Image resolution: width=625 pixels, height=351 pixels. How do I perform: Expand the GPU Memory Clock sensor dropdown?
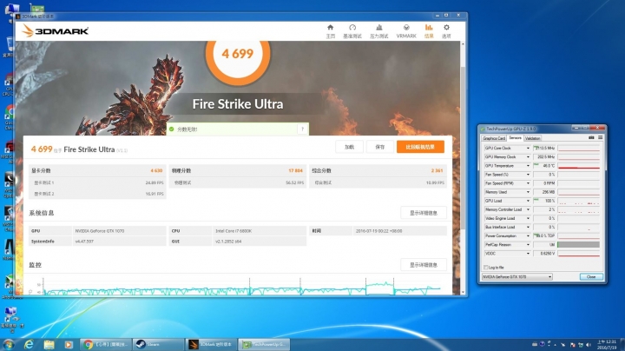click(x=528, y=156)
